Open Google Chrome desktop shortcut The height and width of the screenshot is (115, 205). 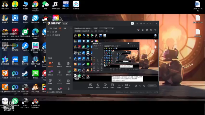[x=35, y=6]
